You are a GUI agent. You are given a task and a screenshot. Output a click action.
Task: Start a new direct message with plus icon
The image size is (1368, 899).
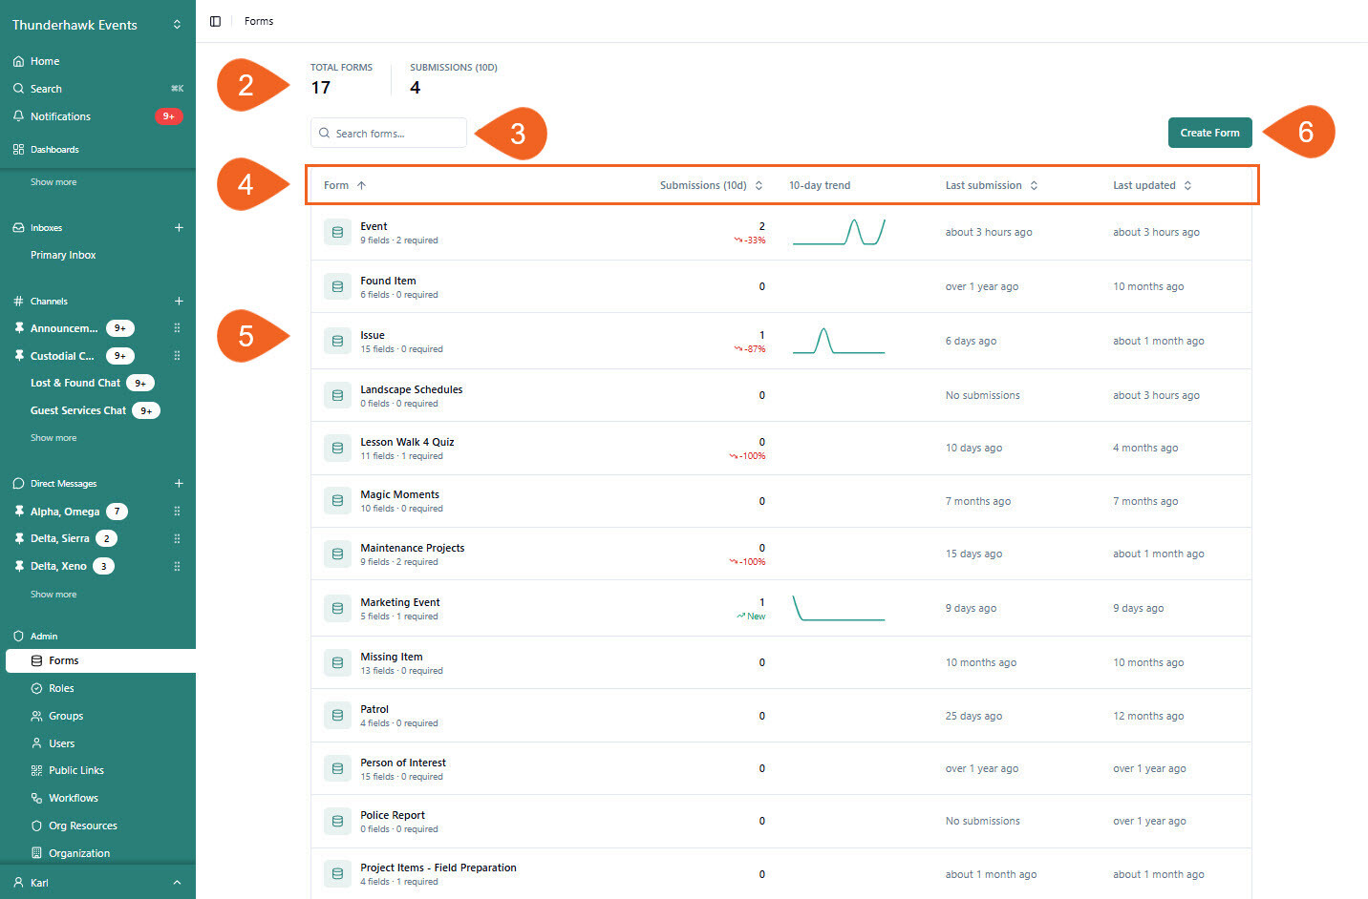[x=179, y=484]
